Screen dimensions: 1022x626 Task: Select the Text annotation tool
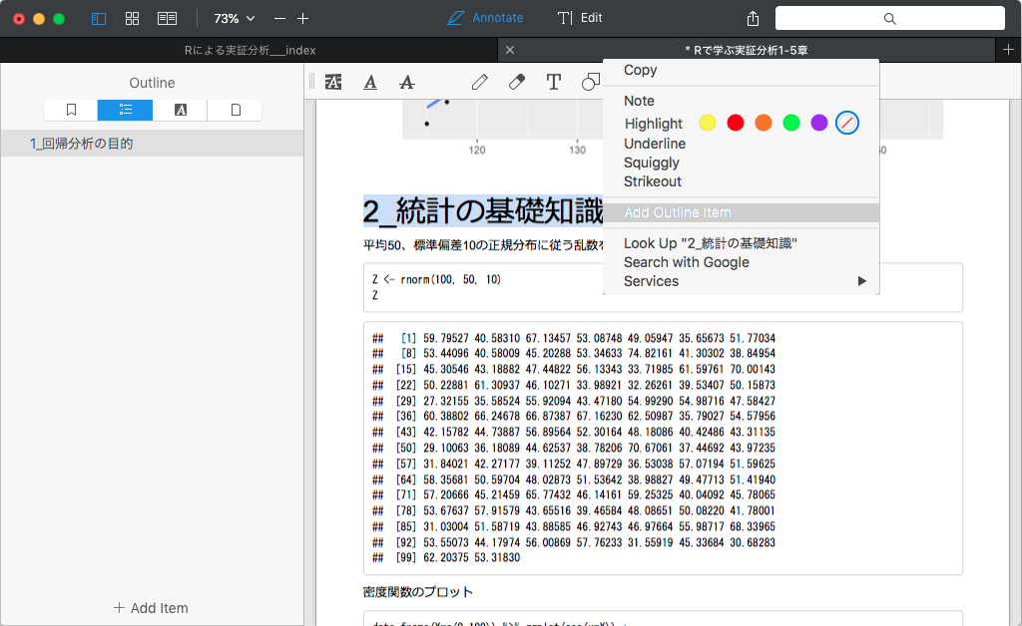pos(554,82)
